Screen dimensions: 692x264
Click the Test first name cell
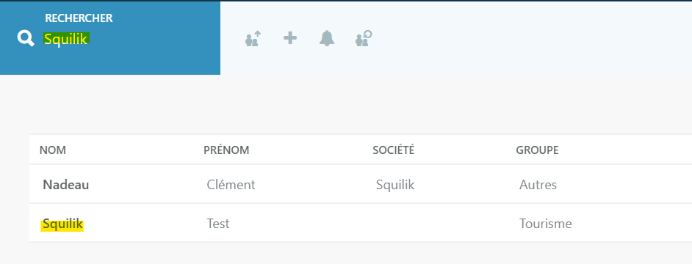point(218,224)
